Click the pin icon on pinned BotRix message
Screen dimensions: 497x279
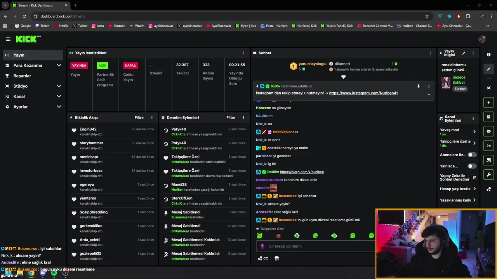(419, 86)
